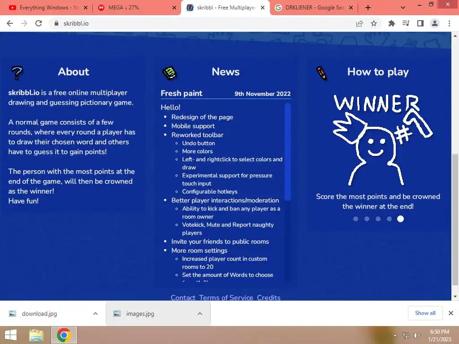
Task: Open the downloaded download.jpg file
Action: [x=39, y=314]
